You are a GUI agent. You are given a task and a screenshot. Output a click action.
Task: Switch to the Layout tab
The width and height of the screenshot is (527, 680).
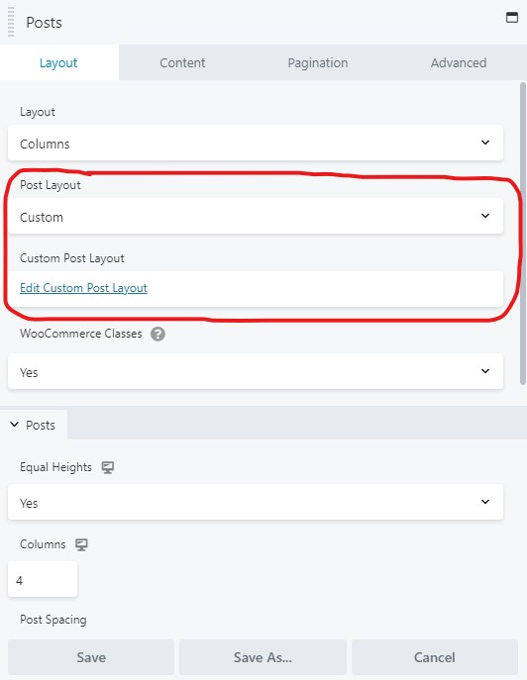coord(58,63)
